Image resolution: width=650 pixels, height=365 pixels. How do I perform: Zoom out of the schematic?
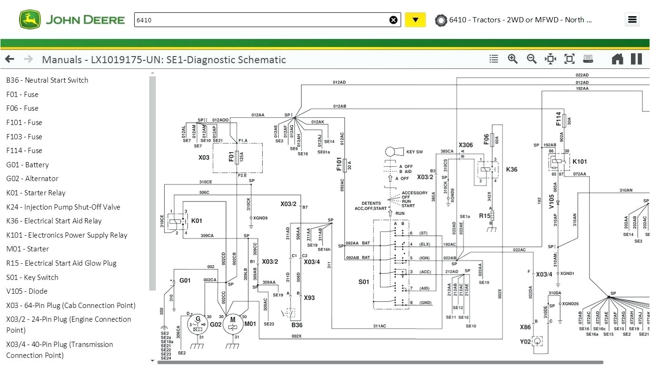coord(532,58)
